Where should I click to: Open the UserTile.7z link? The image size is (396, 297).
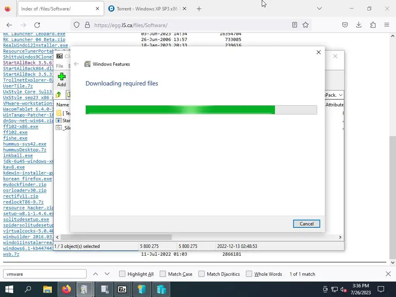(x=18, y=86)
